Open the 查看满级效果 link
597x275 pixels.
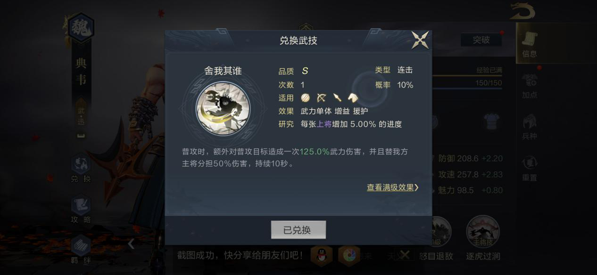tap(393, 187)
